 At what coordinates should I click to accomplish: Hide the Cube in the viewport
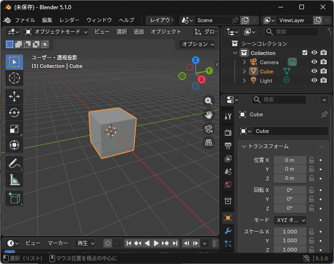314,72
